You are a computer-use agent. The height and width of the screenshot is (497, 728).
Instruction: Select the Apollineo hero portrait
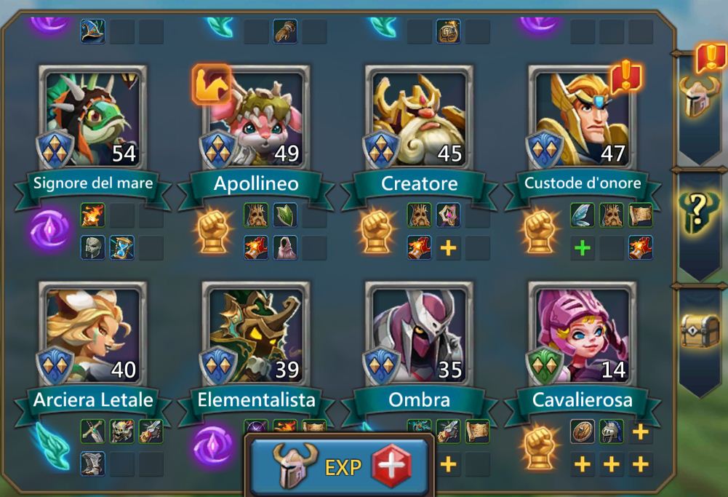point(256,118)
